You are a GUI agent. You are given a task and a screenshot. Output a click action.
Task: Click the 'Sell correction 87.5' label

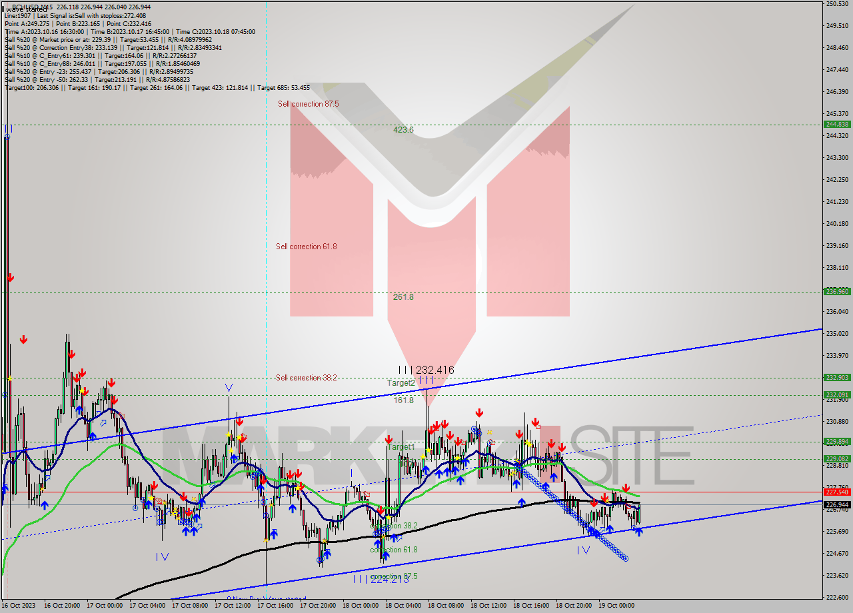click(309, 104)
